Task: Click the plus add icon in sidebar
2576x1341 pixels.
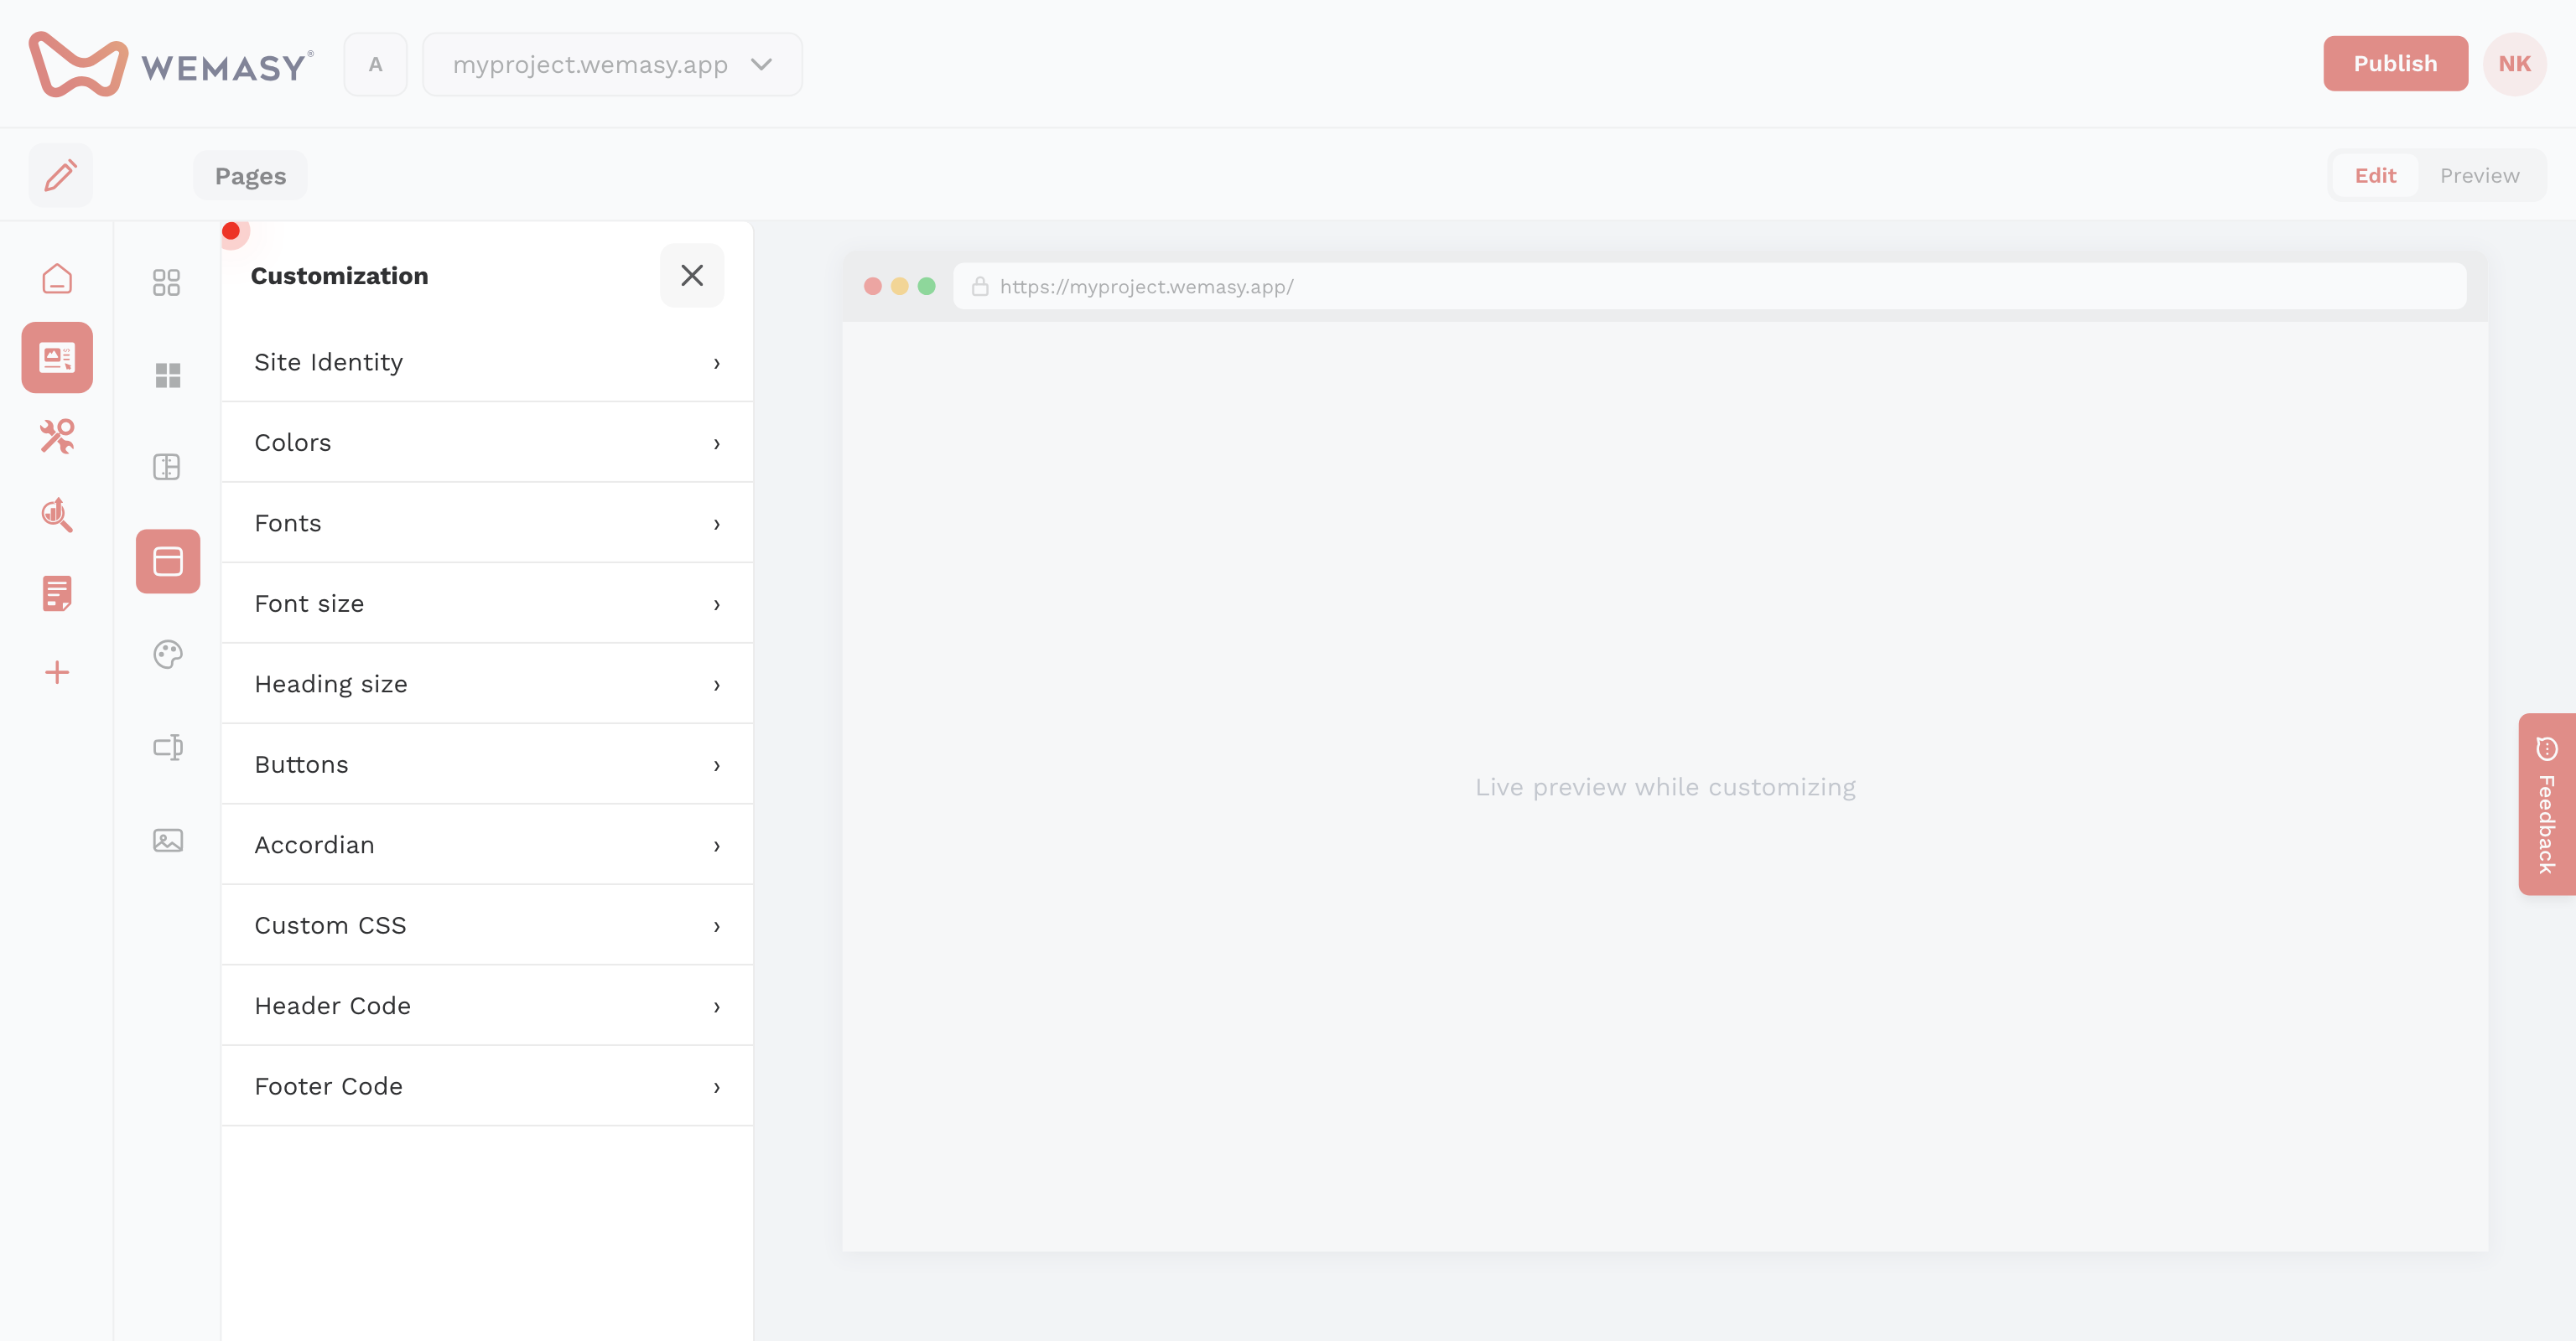Action: point(57,671)
